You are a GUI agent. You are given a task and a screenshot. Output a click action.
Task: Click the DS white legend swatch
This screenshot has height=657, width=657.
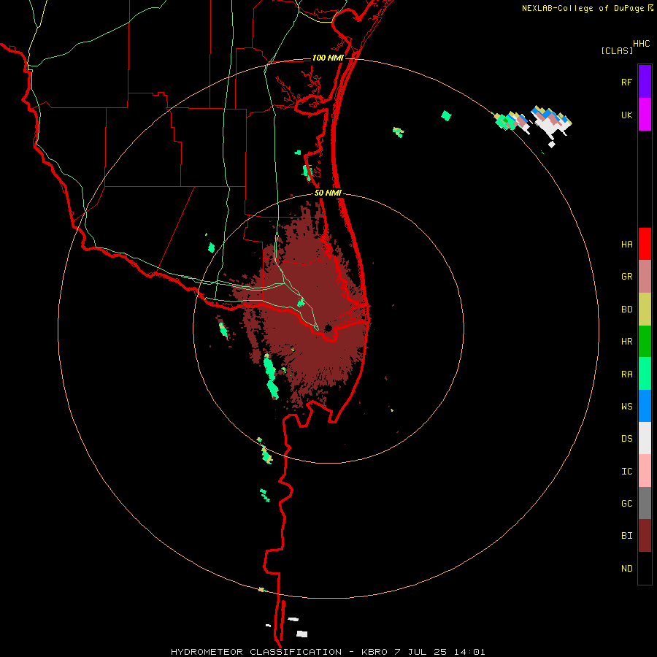pyautogui.click(x=645, y=438)
